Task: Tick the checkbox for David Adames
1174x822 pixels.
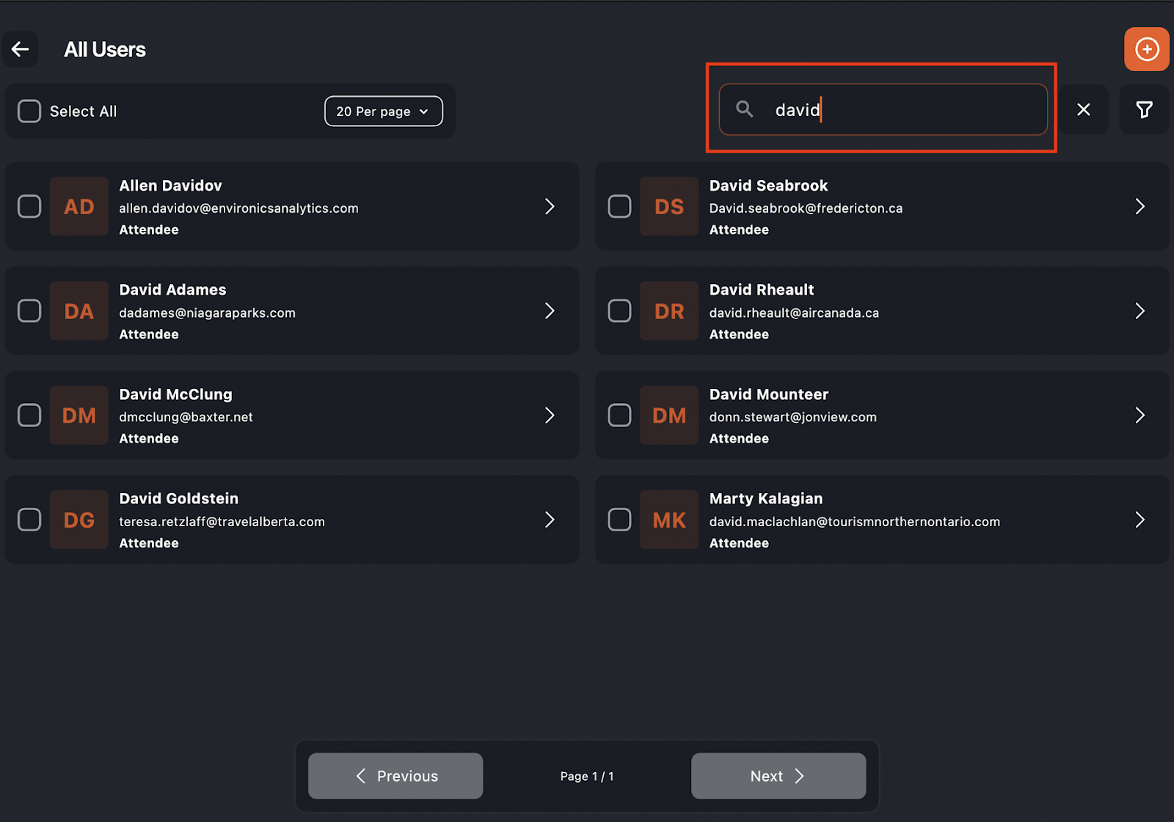Action: (x=29, y=311)
